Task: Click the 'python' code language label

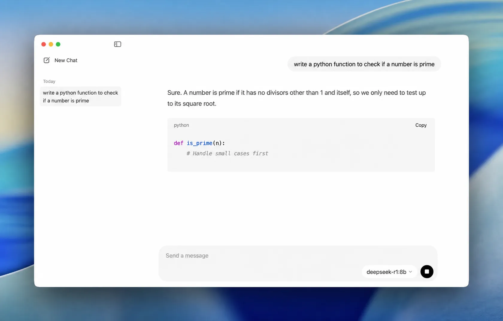Action: point(181,125)
